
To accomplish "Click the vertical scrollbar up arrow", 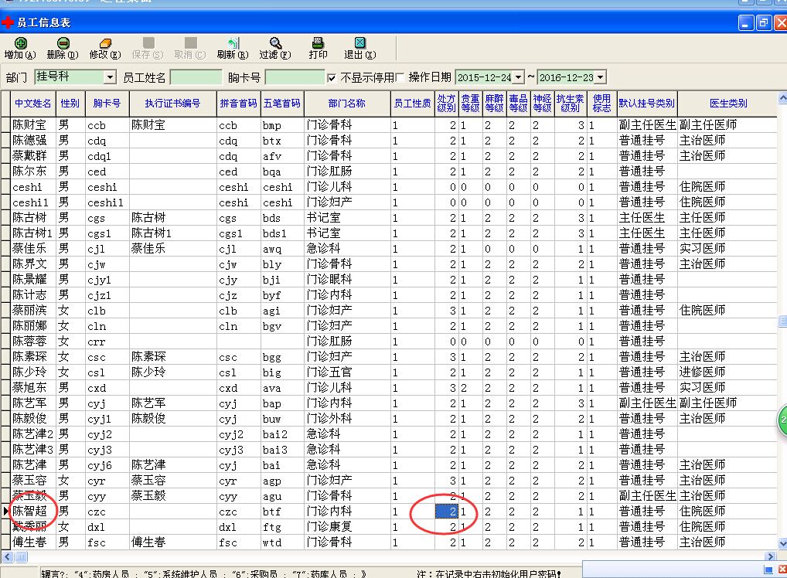I will click(782, 97).
